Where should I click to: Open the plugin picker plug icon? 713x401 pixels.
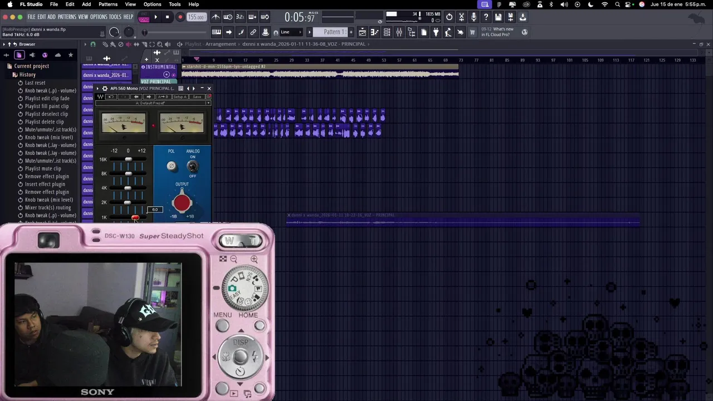pyautogui.click(x=436, y=32)
